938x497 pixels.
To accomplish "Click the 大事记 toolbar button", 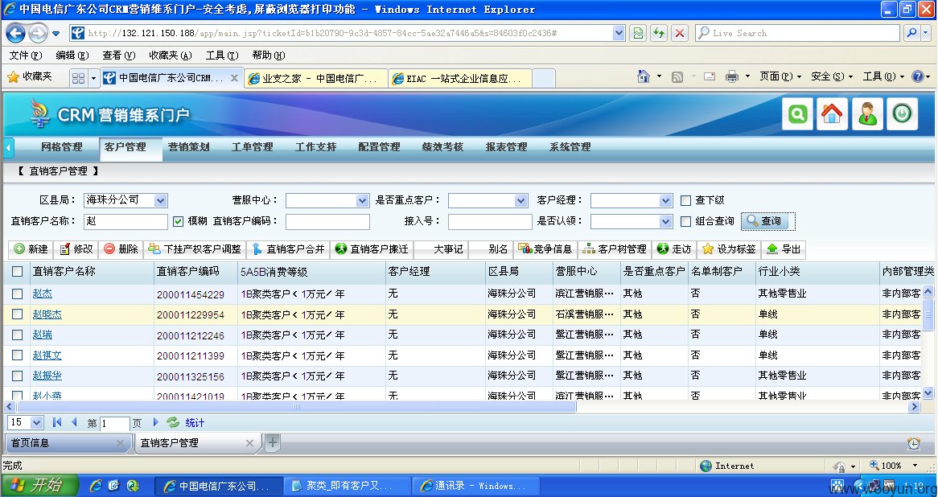I will pyautogui.click(x=442, y=249).
